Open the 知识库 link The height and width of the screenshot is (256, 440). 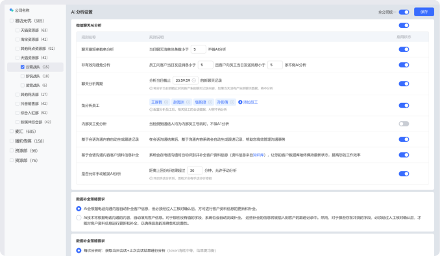pyautogui.click(x=258, y=155)
